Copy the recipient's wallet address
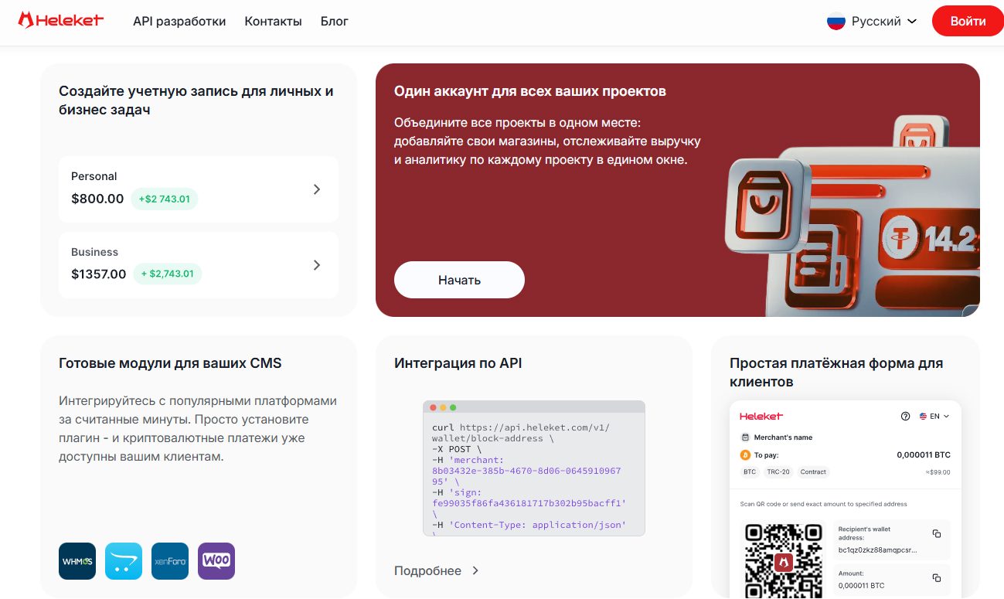Image resolution: width=1004 pixels, height=599 pixels. pyautogui.click(x=936, y=534)
